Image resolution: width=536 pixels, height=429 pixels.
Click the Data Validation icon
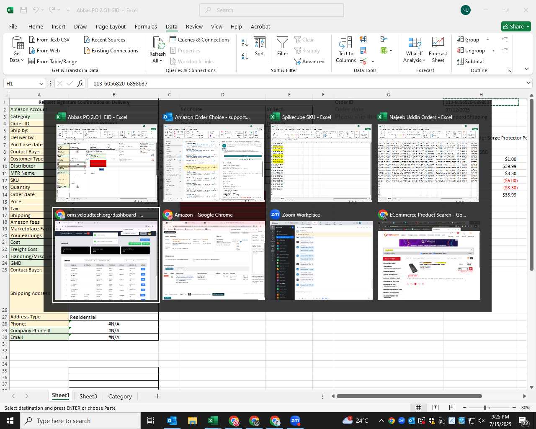point(363,62)
